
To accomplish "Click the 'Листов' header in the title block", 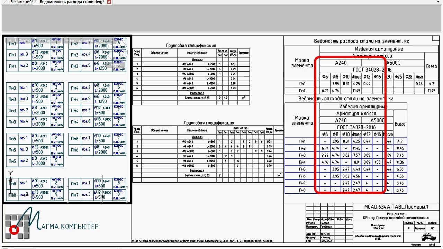I will point(432,223).
